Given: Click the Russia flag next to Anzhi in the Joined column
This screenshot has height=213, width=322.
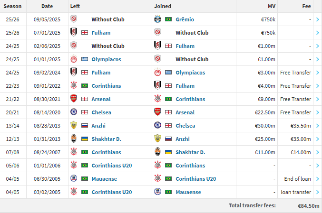Looking at the screenshot, I should 168,139.
